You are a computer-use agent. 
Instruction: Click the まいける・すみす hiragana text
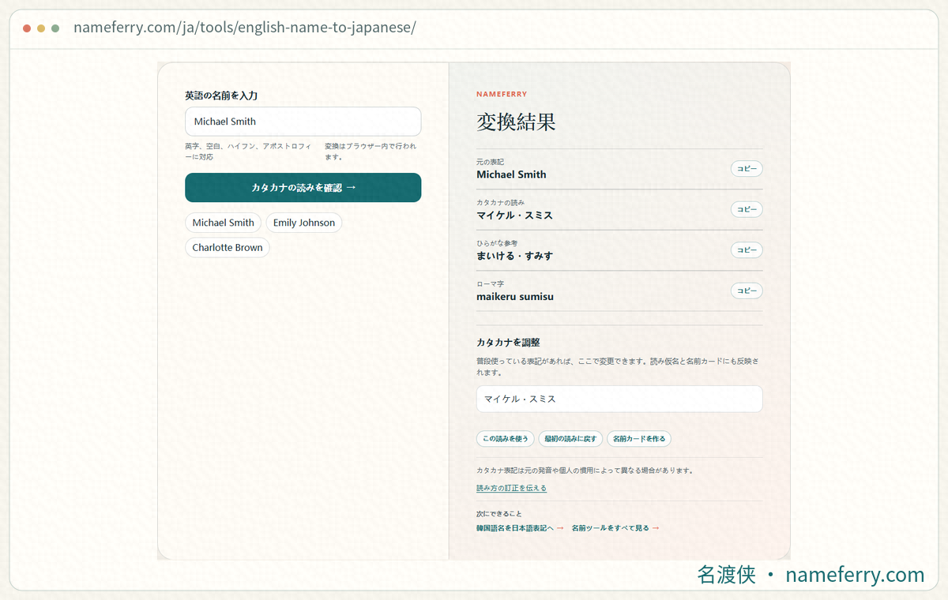coord(515,256)
